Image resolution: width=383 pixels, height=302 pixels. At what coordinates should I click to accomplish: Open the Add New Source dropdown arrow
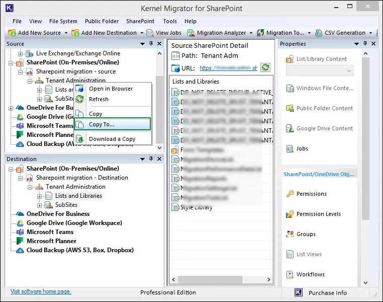(x=66, y=33)
